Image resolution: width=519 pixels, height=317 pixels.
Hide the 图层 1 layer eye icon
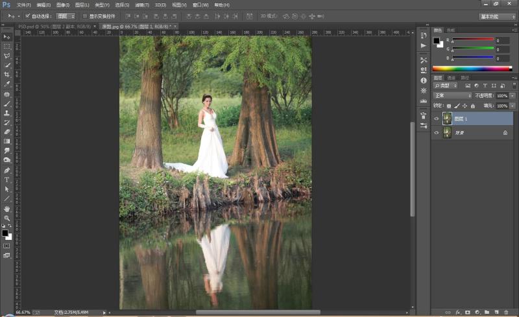tap(436, 119)
